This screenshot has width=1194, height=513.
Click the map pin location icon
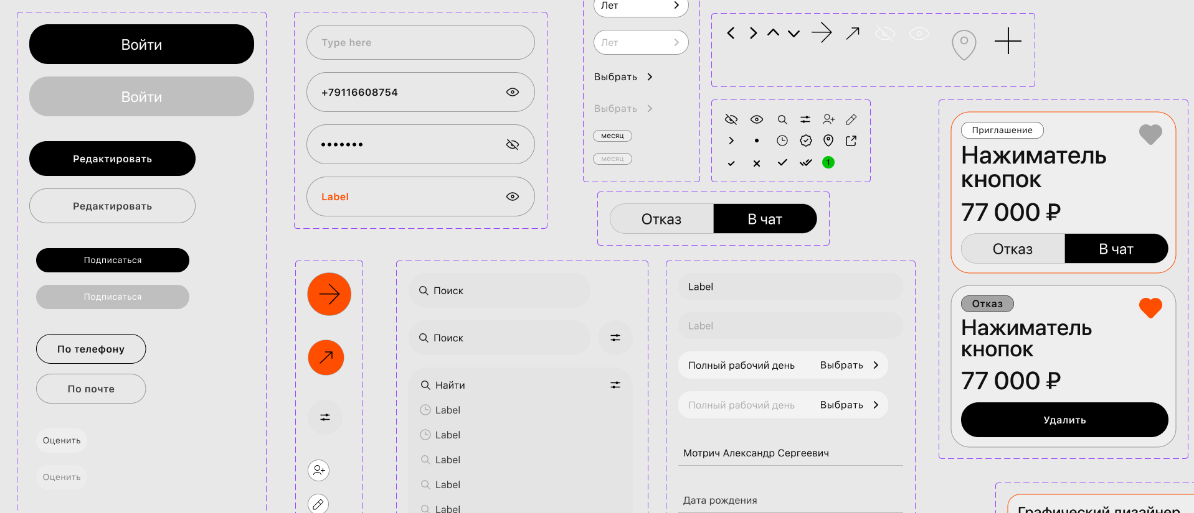(964, 45)
